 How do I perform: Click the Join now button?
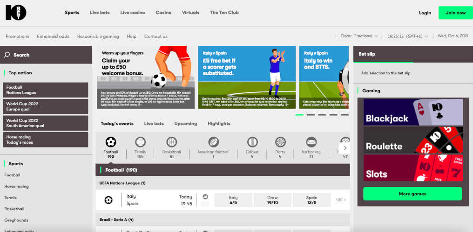point(455,13)
